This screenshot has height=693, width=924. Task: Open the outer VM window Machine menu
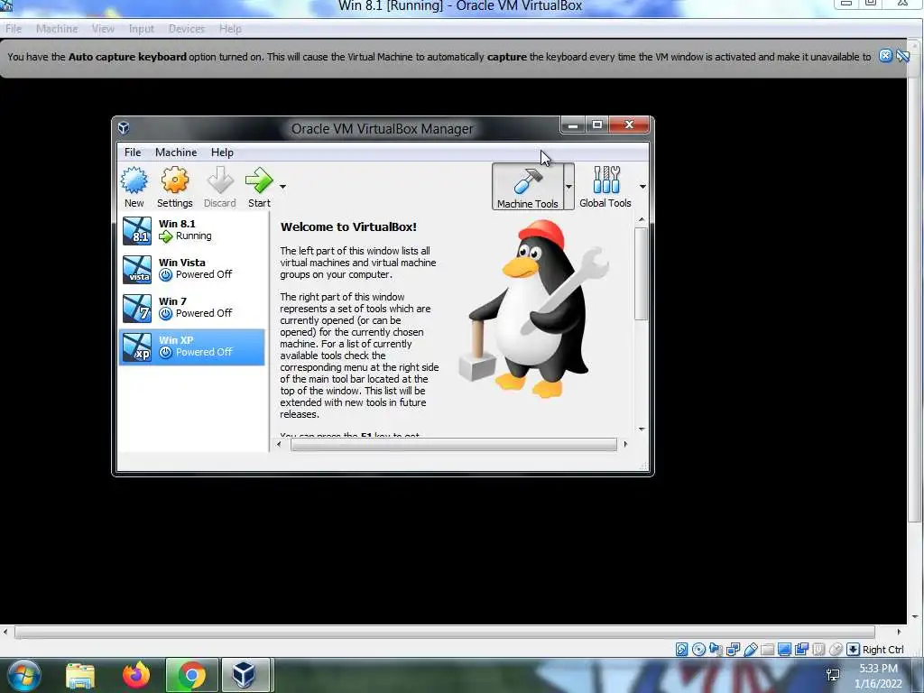[57, 29]
